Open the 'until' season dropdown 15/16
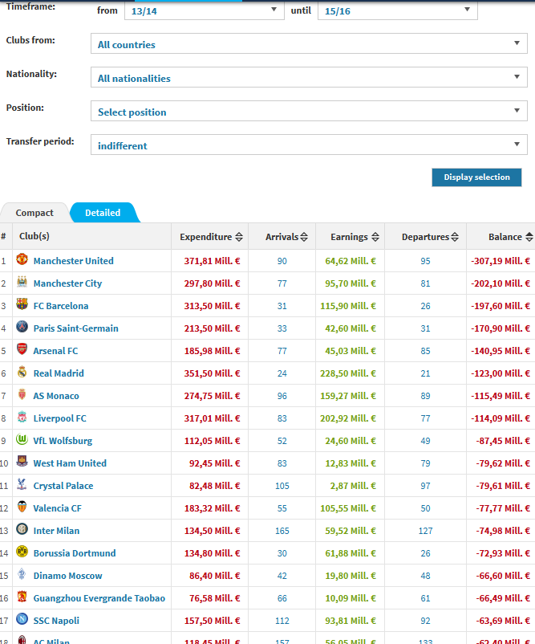535x644 pixels. [x=398, y=10]
